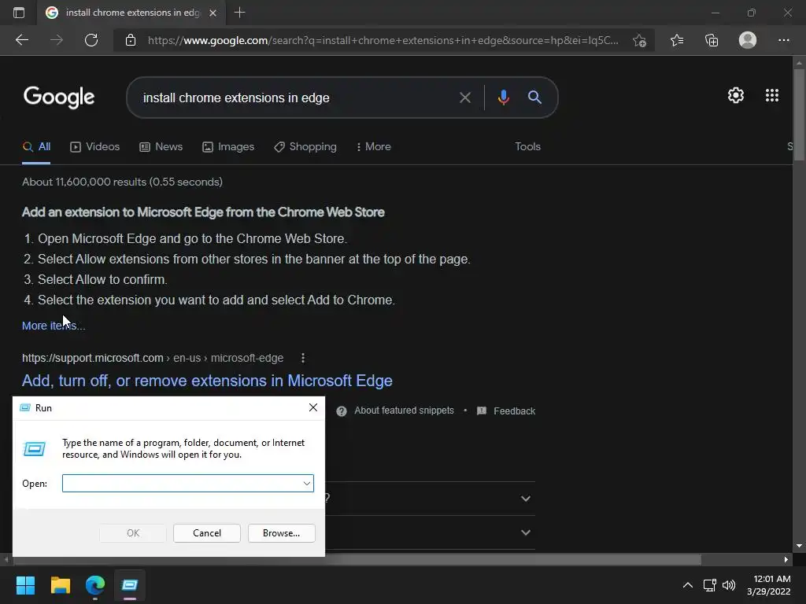806x604 pixels.
Task: Switch to the Images results tab
Action: point(228,147)
